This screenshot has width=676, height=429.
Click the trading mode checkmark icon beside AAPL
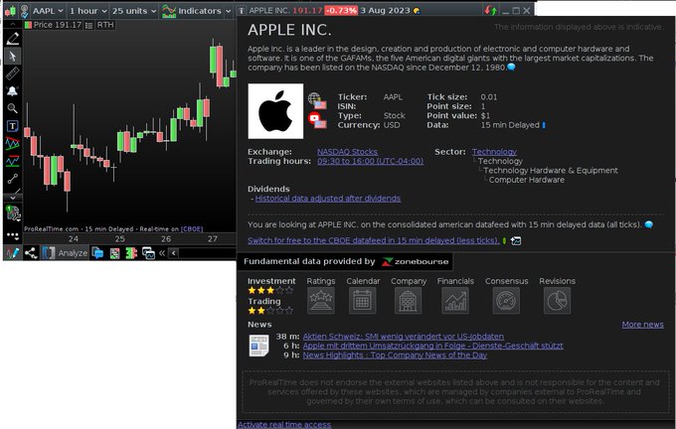25,11
